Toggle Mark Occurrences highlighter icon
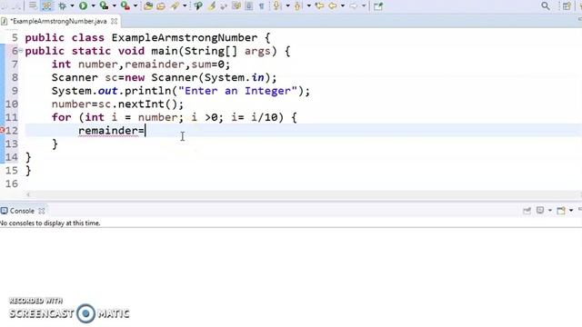The image size is (582, 327). pos(212,6)
